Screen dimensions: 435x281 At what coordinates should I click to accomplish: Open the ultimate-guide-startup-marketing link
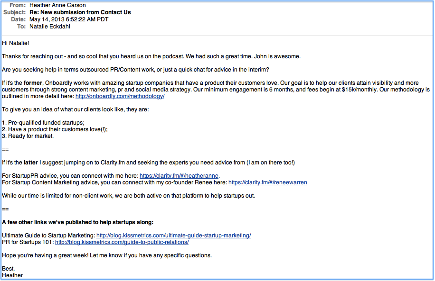[174, 236]
